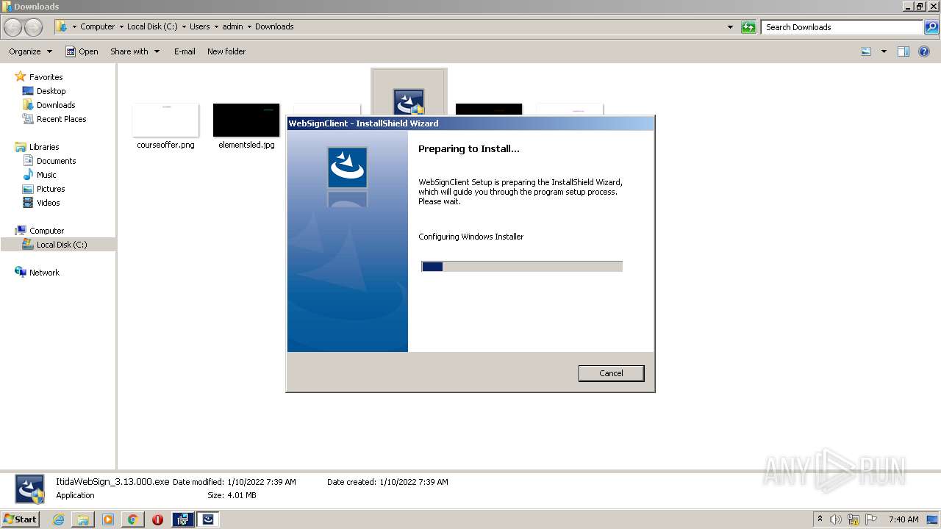Image resolution: width=941 pixels, height=529 pixels.
Task: Select Network in the navigation pane
Action: [x=44, y=273]
